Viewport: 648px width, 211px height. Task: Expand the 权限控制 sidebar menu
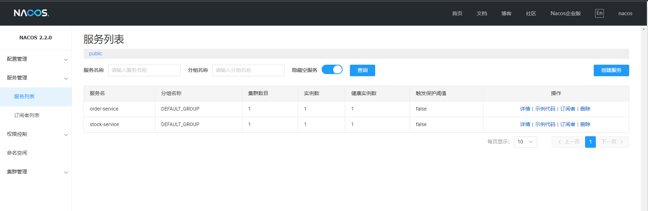tap(36, 134)
